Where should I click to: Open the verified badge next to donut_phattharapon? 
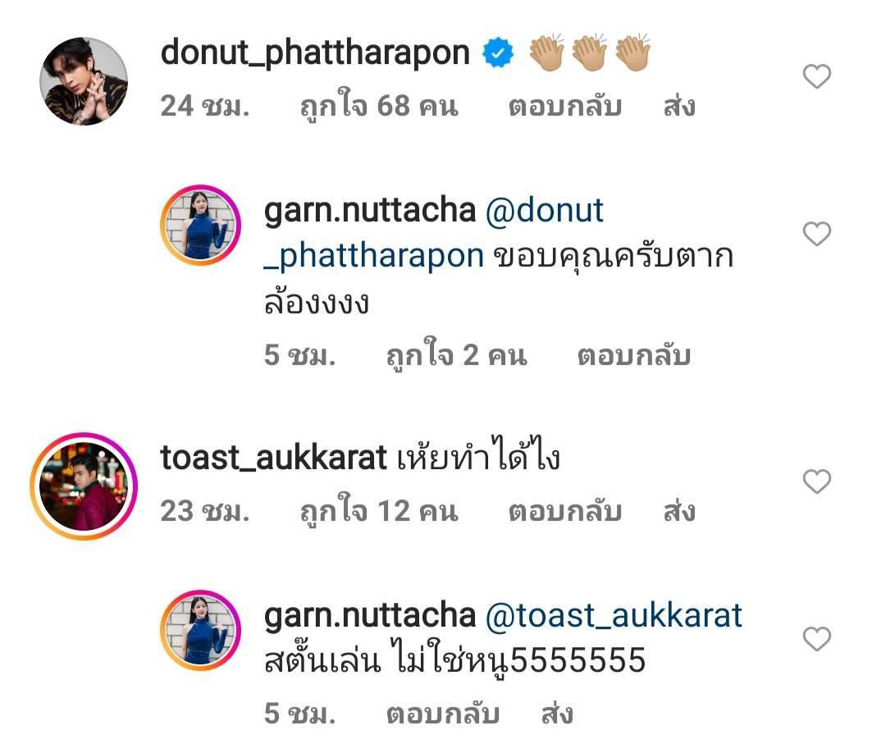pos(498,53)
